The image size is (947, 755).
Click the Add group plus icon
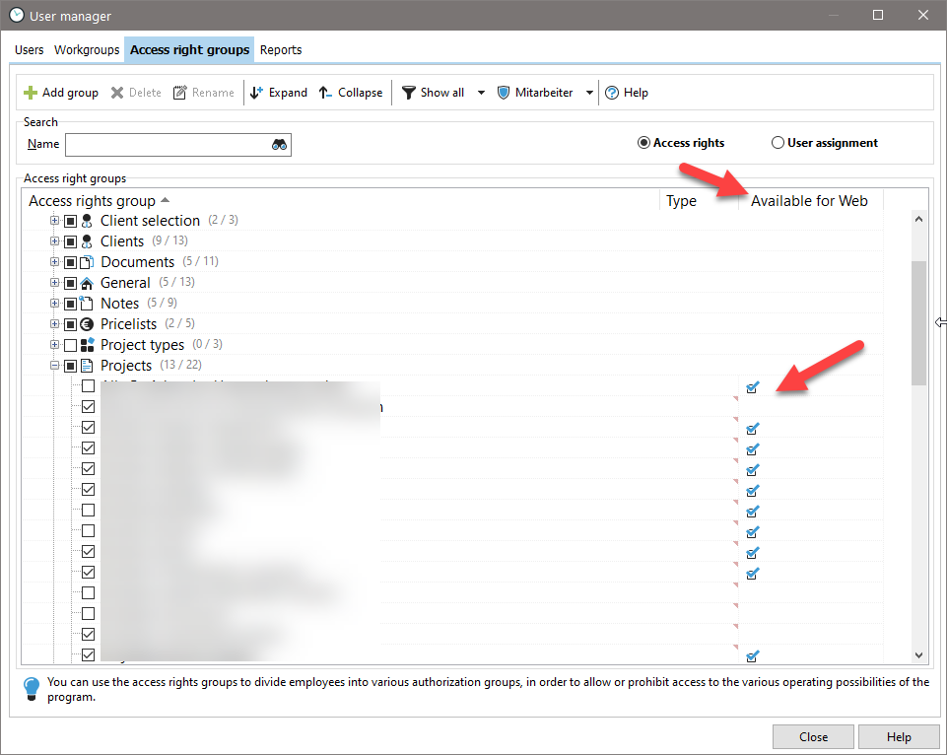click(x=31, y=93)
